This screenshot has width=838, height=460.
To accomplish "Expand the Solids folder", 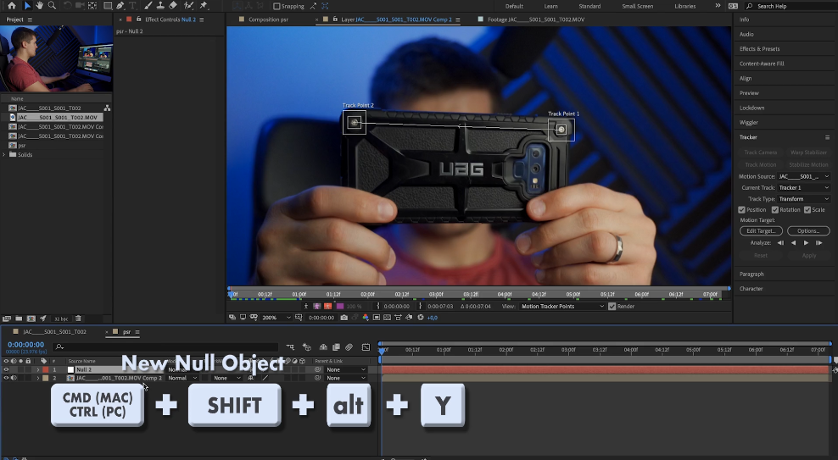I will (4, 155).
